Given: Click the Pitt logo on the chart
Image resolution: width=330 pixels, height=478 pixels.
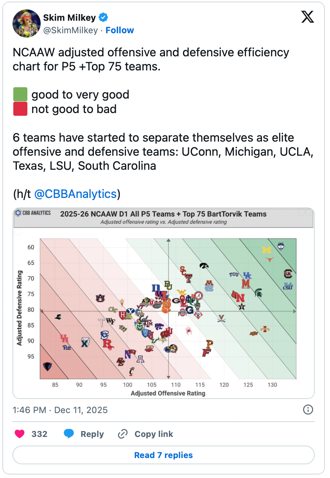Looking at the screenshot, I should (x=67, y=347).
